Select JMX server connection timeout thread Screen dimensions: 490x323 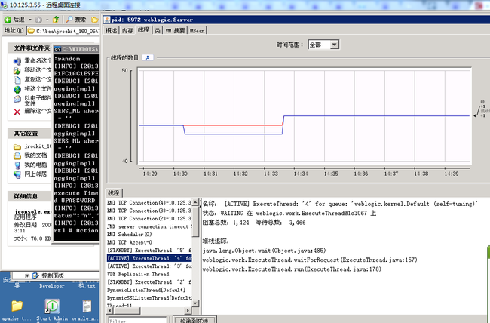(149, 226)
